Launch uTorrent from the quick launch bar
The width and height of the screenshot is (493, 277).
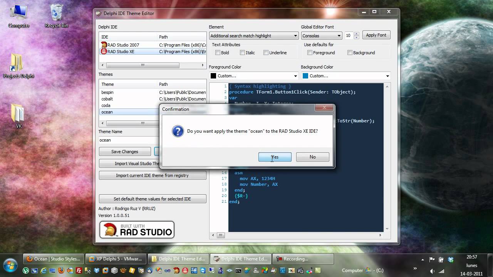[25, 270]
